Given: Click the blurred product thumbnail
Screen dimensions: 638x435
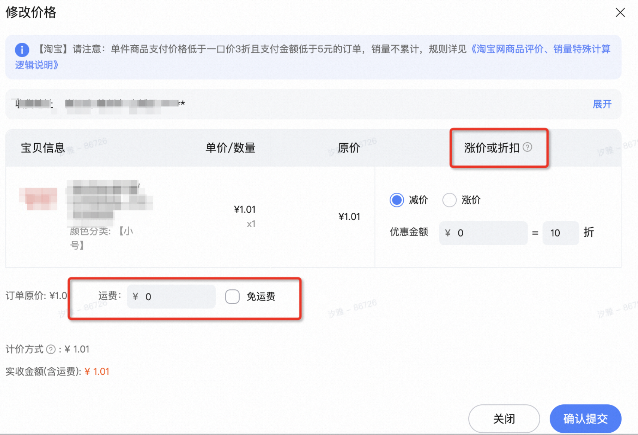Looking at the screenshot, I should click(x=38, y=198).
